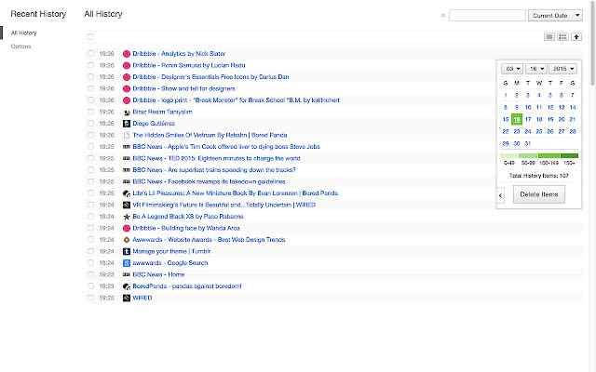
Task: Click the scroll-to-top arrow icon
Action: point(576,37)
